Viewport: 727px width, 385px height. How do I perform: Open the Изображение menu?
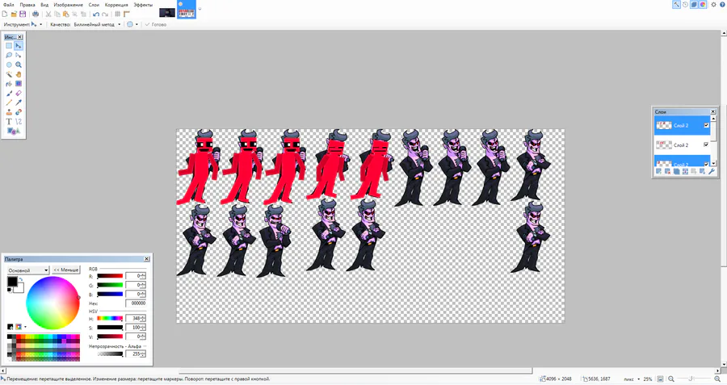coord(68,5)
